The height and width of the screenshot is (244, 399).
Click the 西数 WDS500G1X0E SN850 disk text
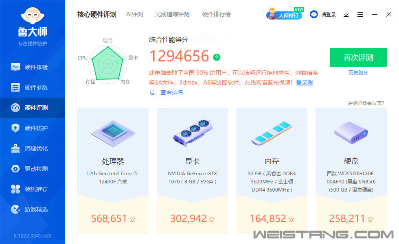pyautogui.click(x=351, y=181)
